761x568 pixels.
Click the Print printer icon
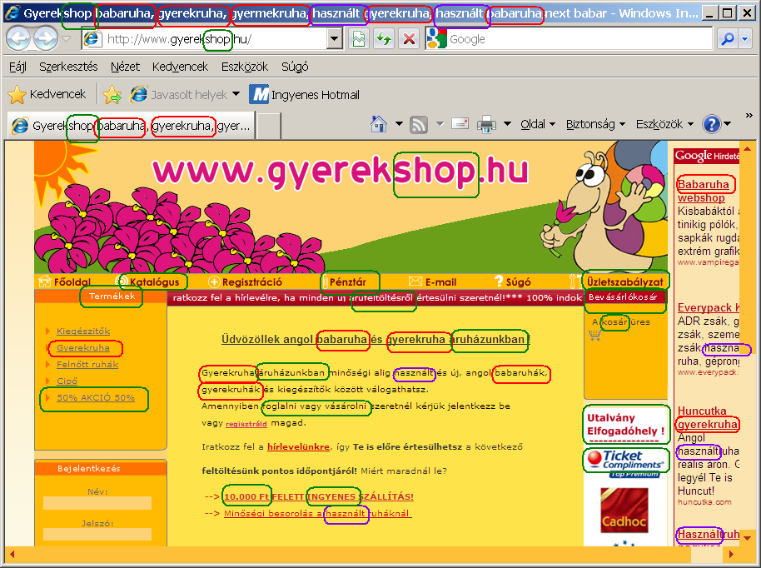pyautogui.click(x=486, y=124)
